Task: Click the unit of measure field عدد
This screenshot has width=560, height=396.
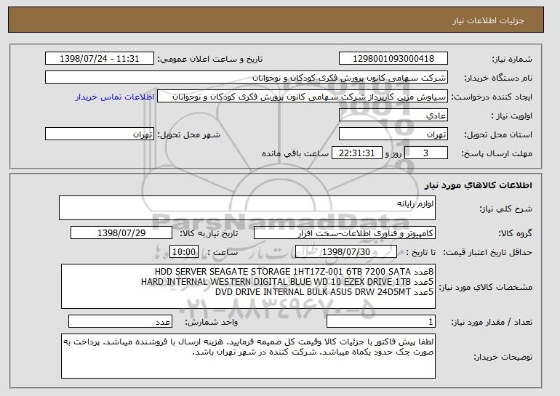Action: tap(120, 322)
